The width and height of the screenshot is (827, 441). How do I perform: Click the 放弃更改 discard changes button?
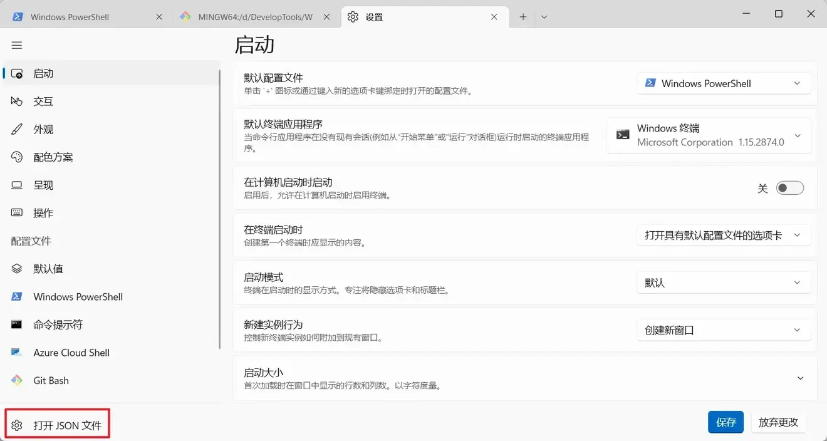[778, 422]
